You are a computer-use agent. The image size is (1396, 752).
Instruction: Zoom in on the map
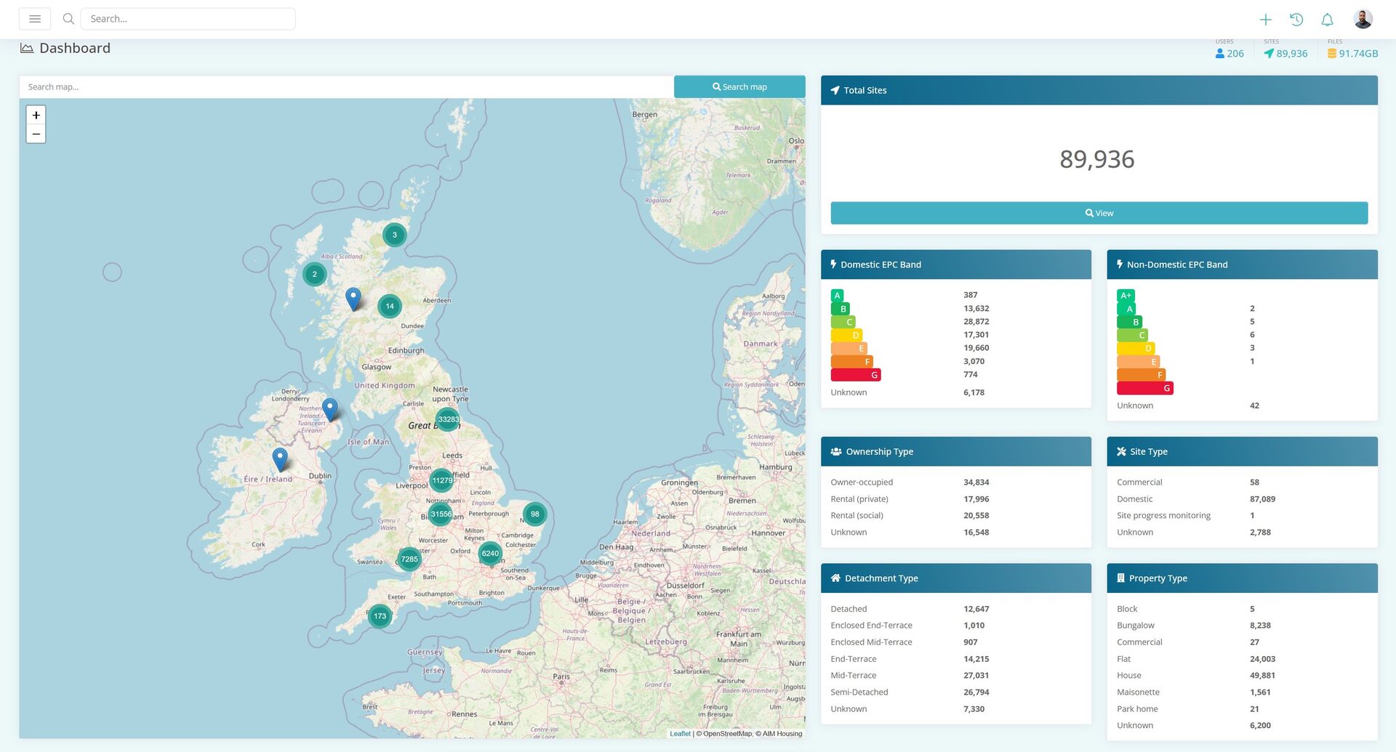pyautogui.click(x=36, y=116)
